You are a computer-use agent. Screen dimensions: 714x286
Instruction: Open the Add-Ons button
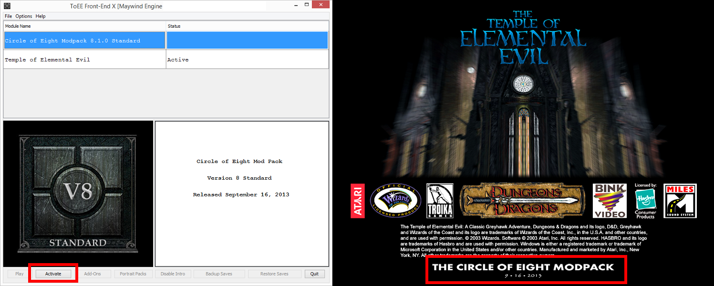pos(93,274)
